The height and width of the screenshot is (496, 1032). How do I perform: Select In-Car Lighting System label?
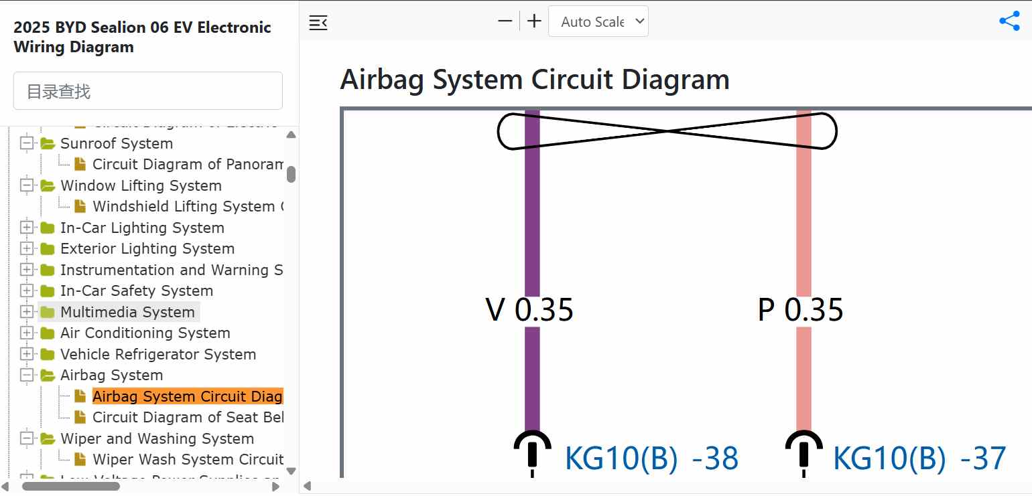coord(142,228)
